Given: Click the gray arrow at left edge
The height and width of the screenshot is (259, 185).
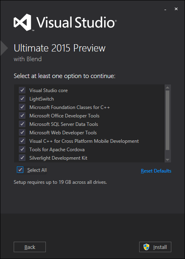Looking at the screenshot, I should 4,48.
